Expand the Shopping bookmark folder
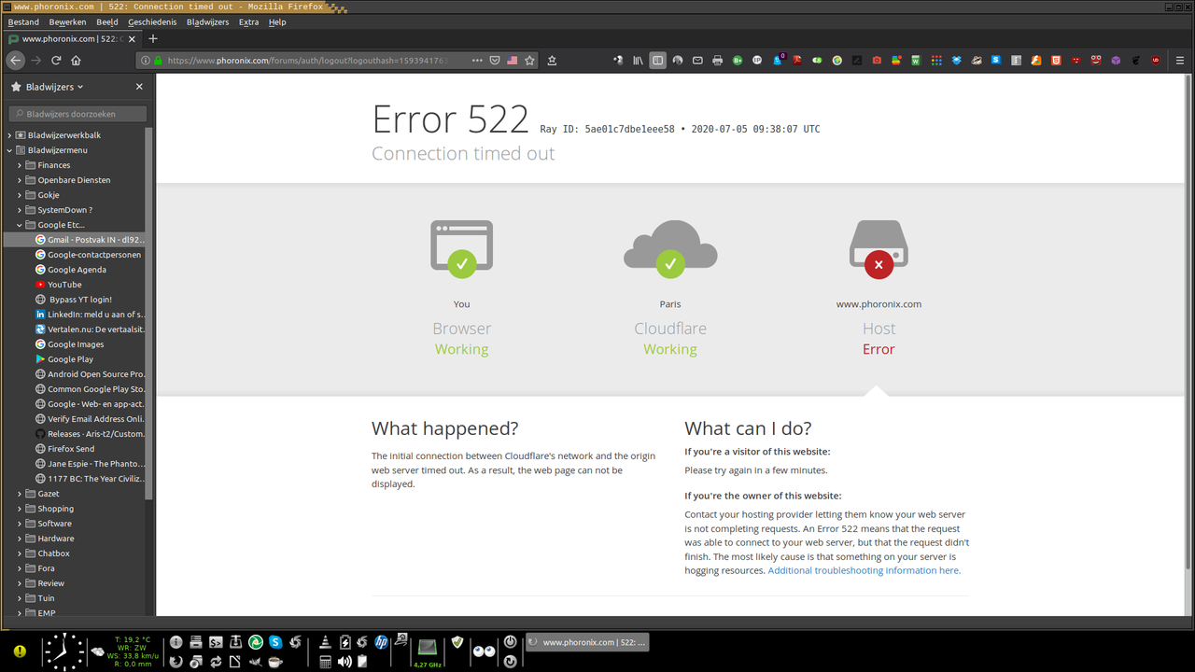The height and width of the screenshot is (672, 1195). pos(20,509)
